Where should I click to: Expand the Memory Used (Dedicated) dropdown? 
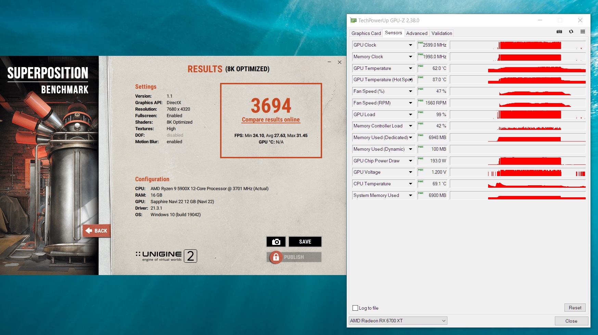click(410, 138)
